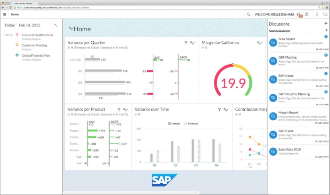The height and width of the screenshot is (195, 330).
Task: Click the browser reload button
Action: pos(10,7)
